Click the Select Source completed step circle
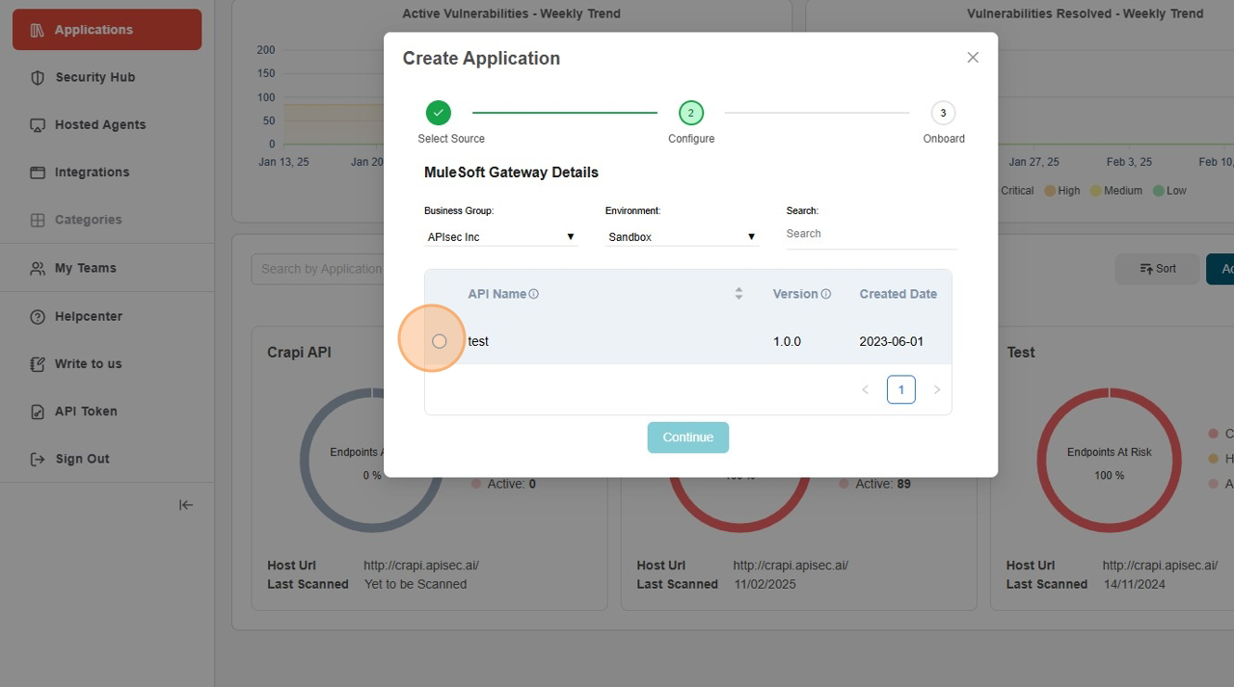 pyautogui.click(x=438, y=113)
